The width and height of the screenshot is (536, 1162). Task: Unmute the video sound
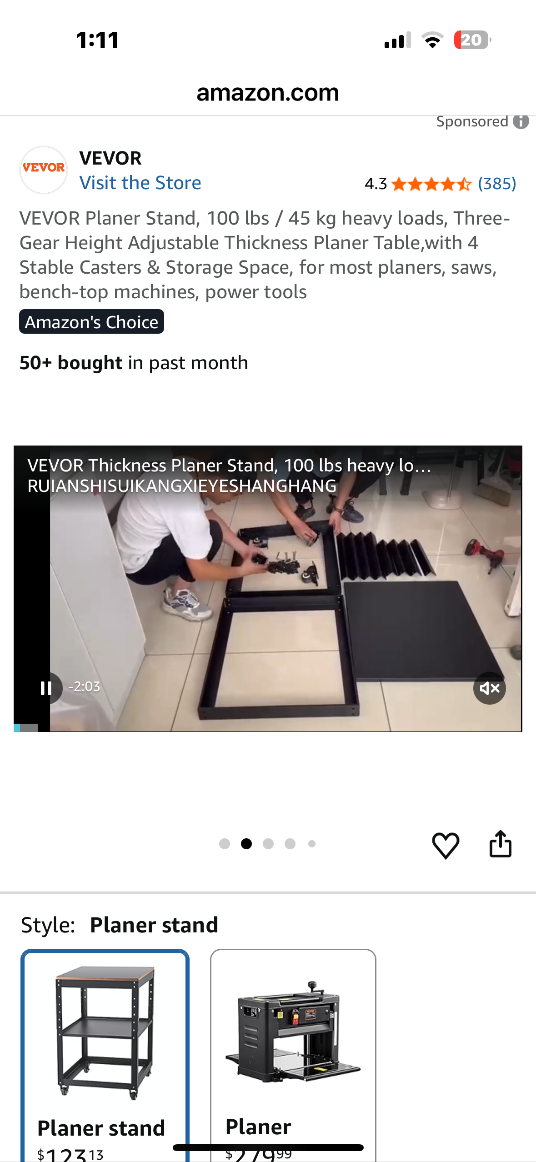(x=490, y=688)
